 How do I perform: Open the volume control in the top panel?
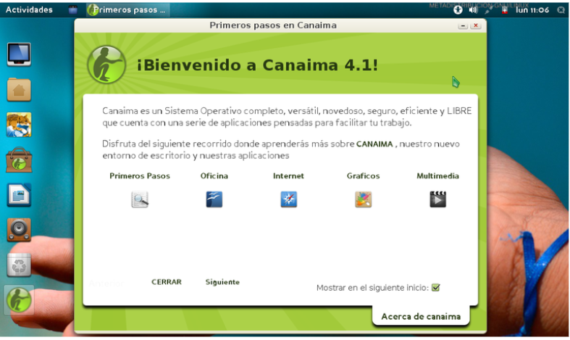click(x=473, y=10)
